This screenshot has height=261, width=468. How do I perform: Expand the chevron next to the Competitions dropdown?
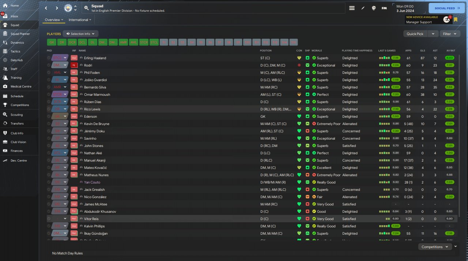[456, 246]
